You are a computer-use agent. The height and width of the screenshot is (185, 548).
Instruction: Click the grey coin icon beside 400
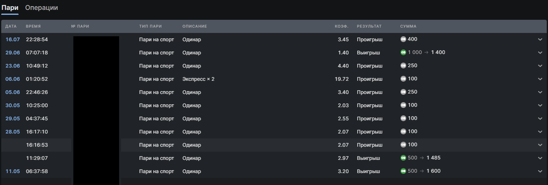[403, 39]
